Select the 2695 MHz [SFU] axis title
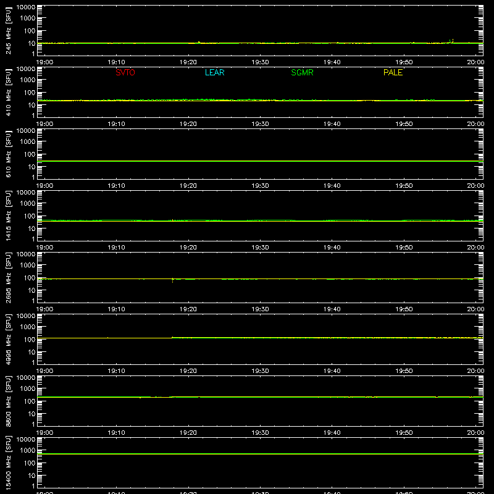494x494 pixels. coord(8,277)
